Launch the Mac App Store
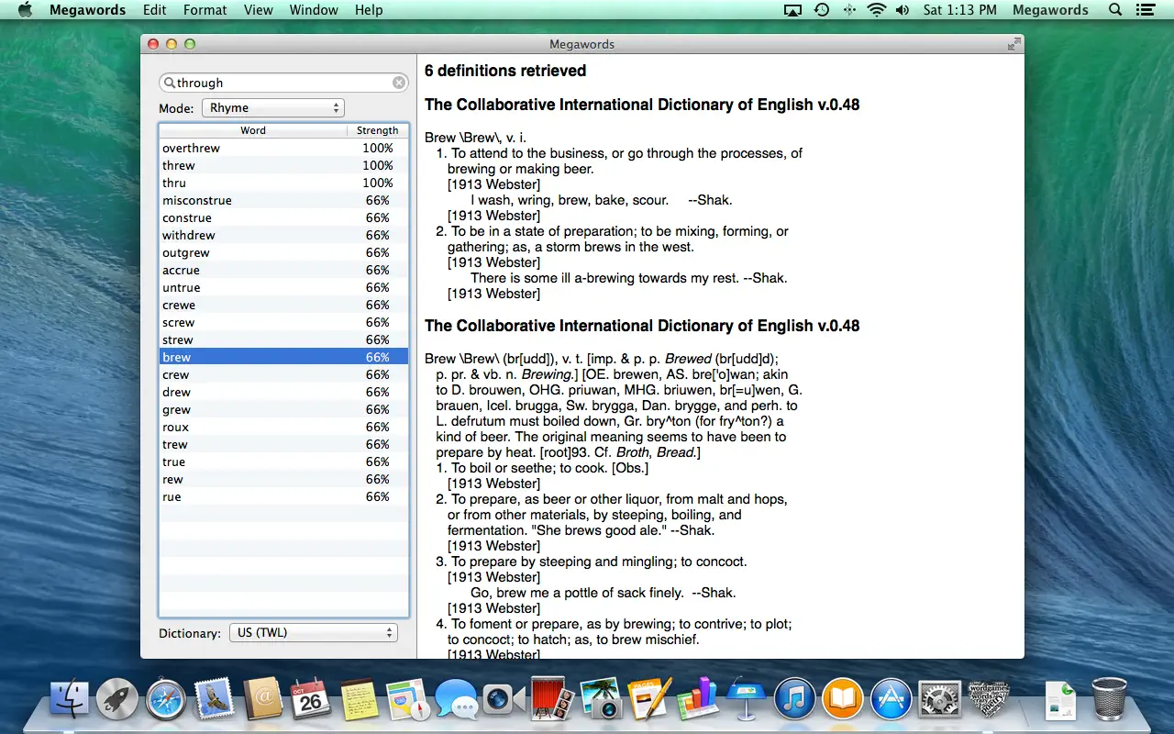Image resolution: width=1174 pixels, height=734 pixels. click(x=892, y=699)
